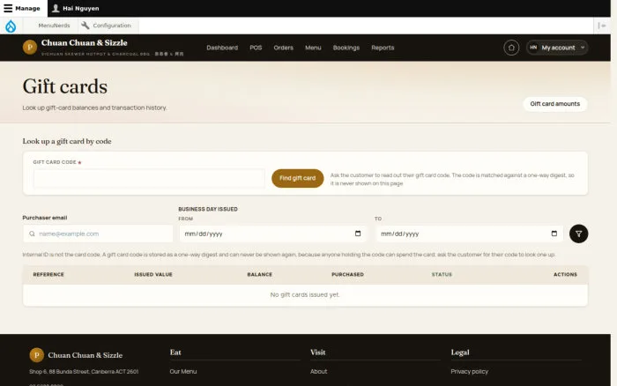Click the Drupal drop logo icon

coord(11,26)
